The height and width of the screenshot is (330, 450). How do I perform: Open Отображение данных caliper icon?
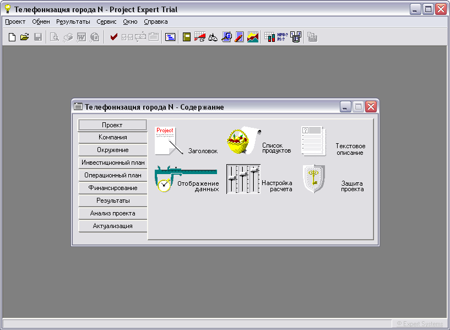(x=186, y=178)
